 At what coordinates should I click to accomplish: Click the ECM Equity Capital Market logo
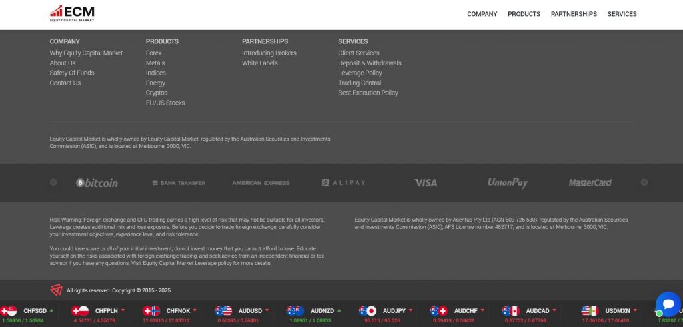(x=72, y=13)
